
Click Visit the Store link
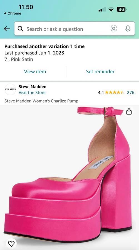(x=32, y=92)
